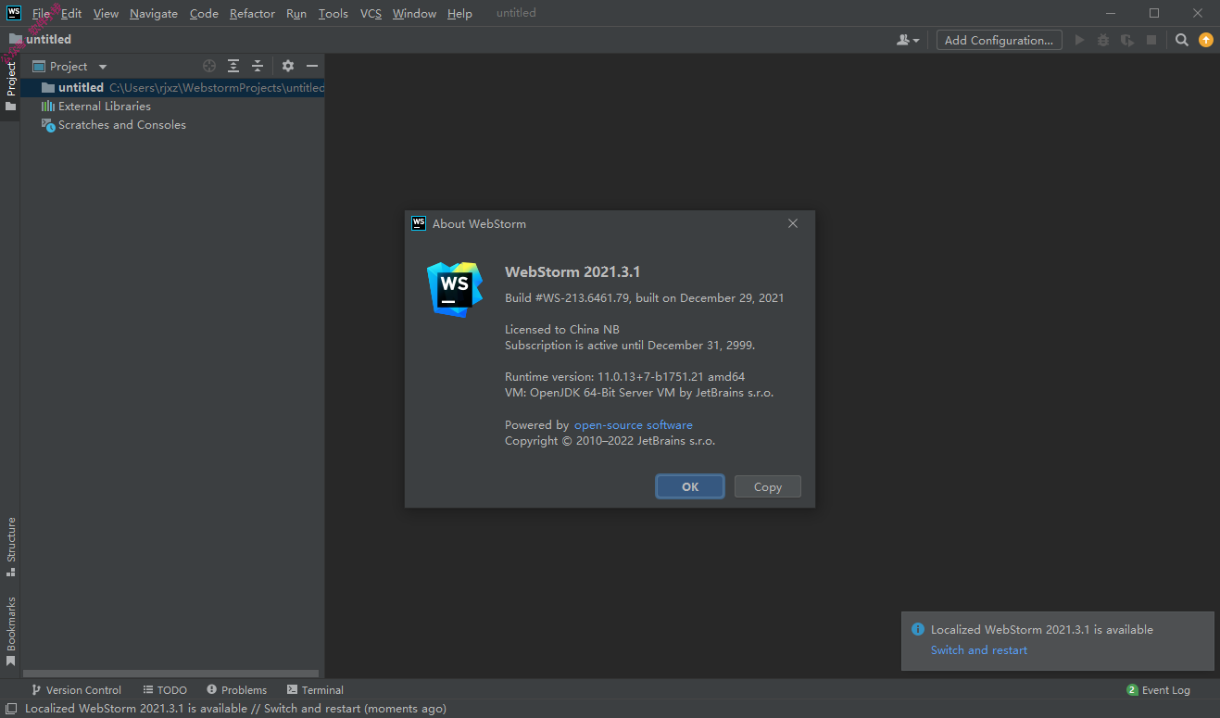Toggle the Bookmarks tool window side tab
The width and height of the screenshot is (1220, 718).
[10, 631]
